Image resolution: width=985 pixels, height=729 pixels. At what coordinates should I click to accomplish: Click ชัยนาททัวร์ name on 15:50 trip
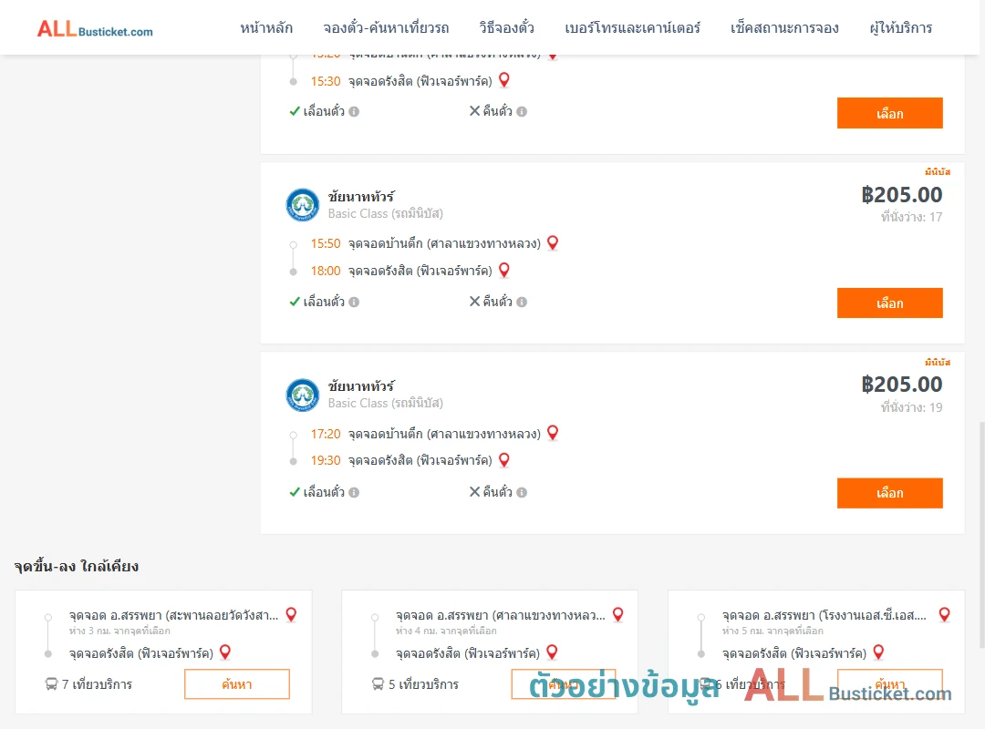pyautogui.click(x=361, y=197)
